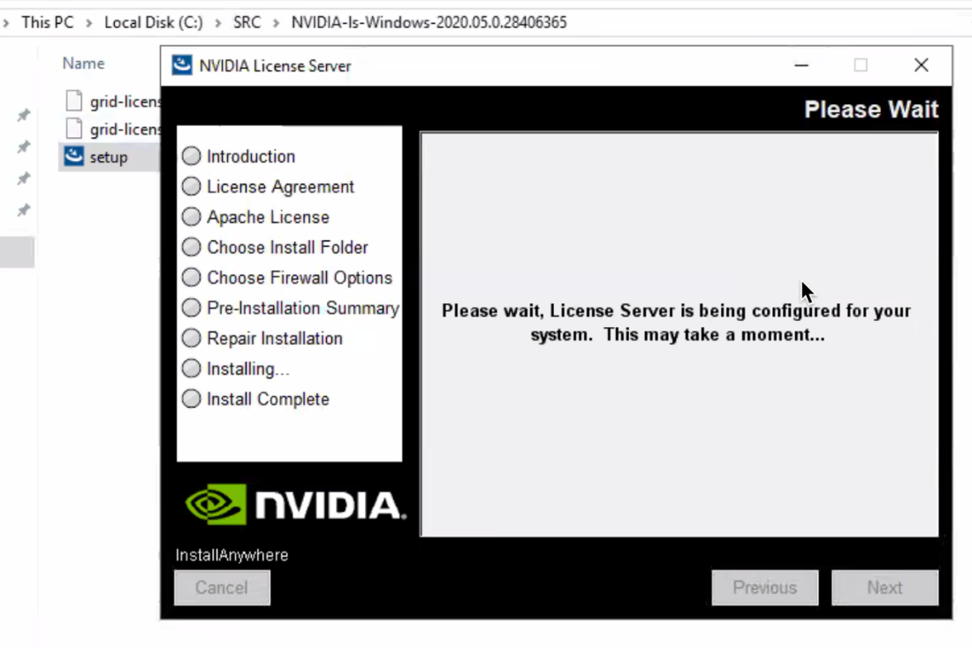
Task: Click the topmost pin icon in Explorer sidebar
Action: [x=24, y=115]
